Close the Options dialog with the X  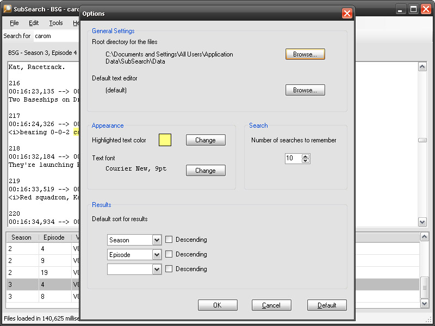coord(347,14)
